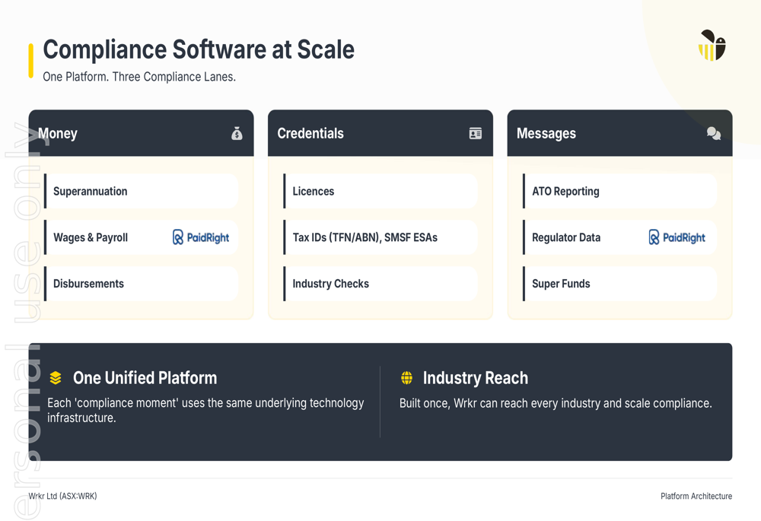Image resolution: width=761 pixels, height=521 pixels.
Task: Click the Industry Reach heading
Action: tap(475, 378)
